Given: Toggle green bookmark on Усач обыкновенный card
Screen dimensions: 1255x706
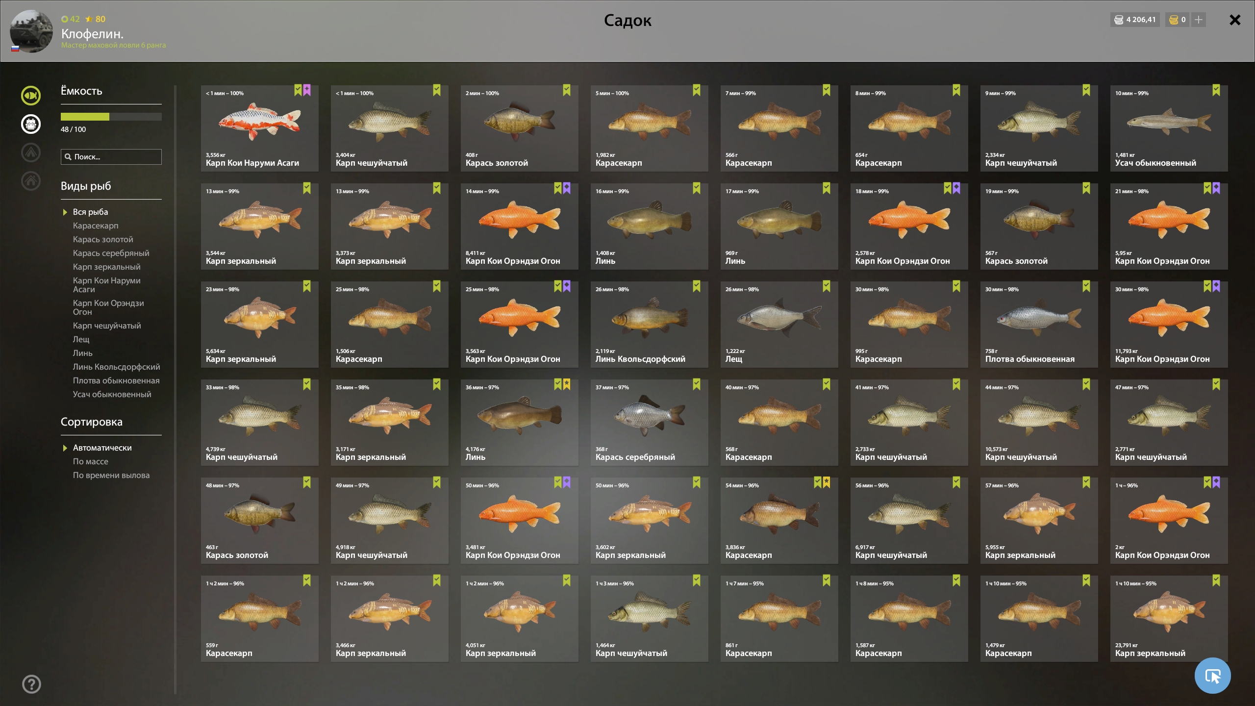Looking at the screenshot, I should (1216, 90).
